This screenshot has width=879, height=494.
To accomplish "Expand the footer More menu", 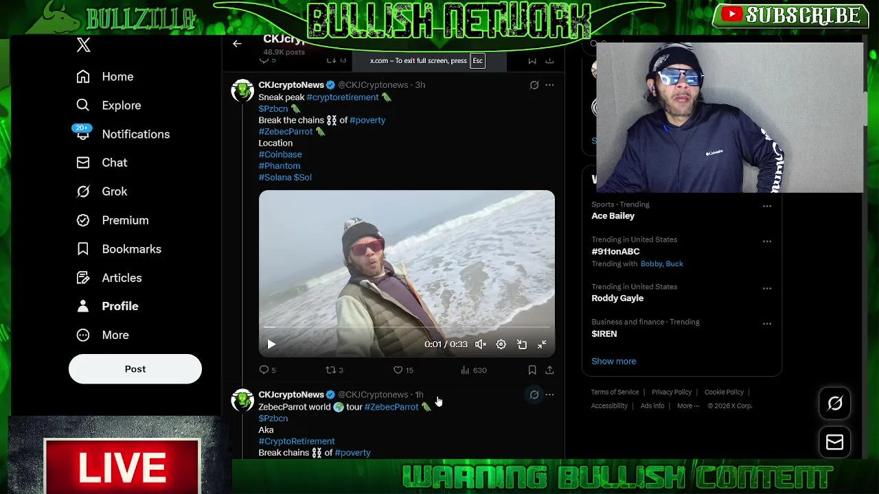I will [688, 406].
